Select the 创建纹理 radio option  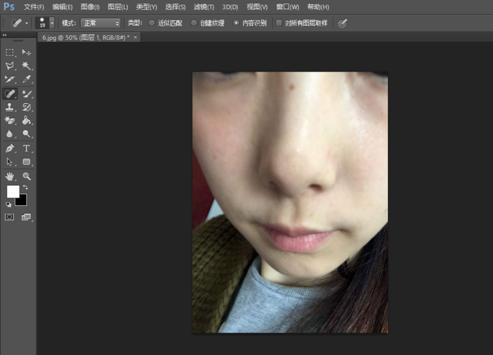coord(194,23)
